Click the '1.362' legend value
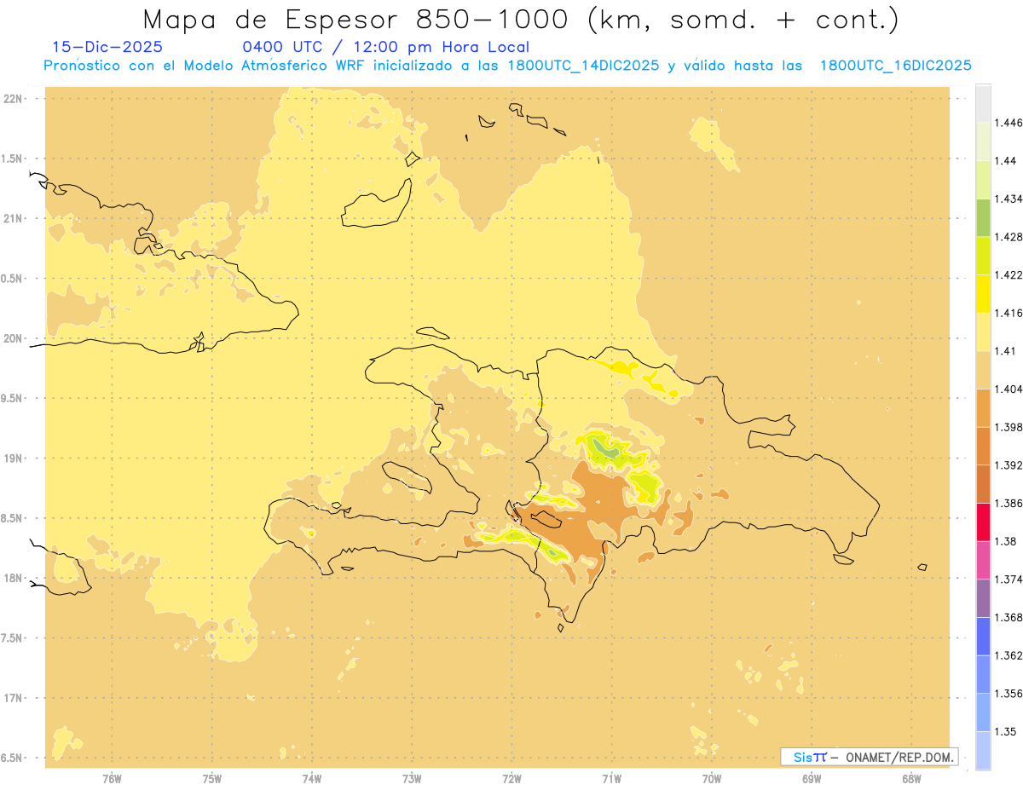1023x790 pixels. click(1007, 655)
